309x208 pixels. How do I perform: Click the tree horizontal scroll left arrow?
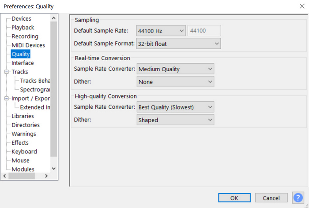[5, 176]
